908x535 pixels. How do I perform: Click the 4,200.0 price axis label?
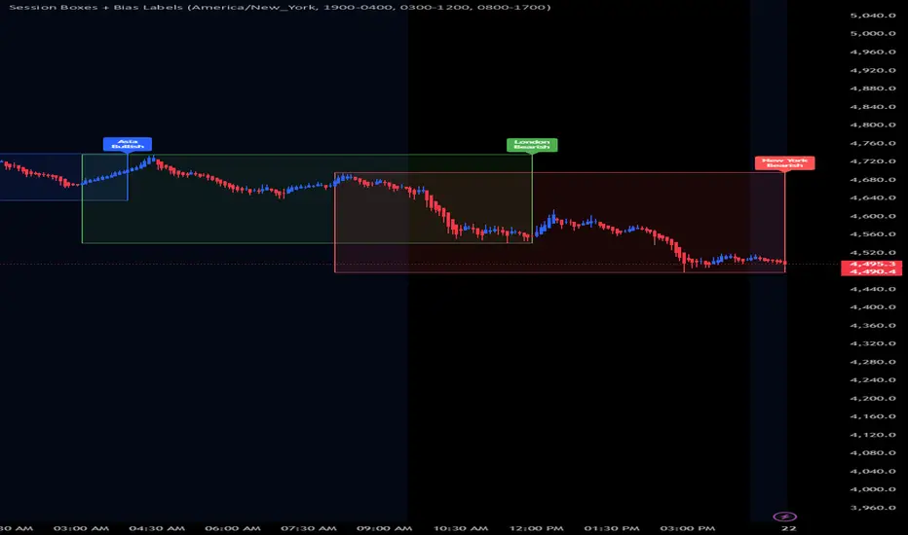click(873, 399)
